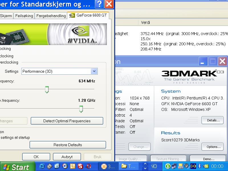Open Results Options in 3DMark03
228x171 pixels.
(x=212, y=147)
